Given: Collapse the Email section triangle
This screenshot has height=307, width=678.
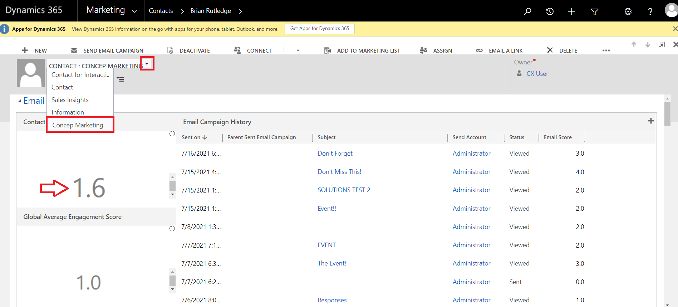Looking at the screenshot, I should pyautogui.click(x=20, y=101).
